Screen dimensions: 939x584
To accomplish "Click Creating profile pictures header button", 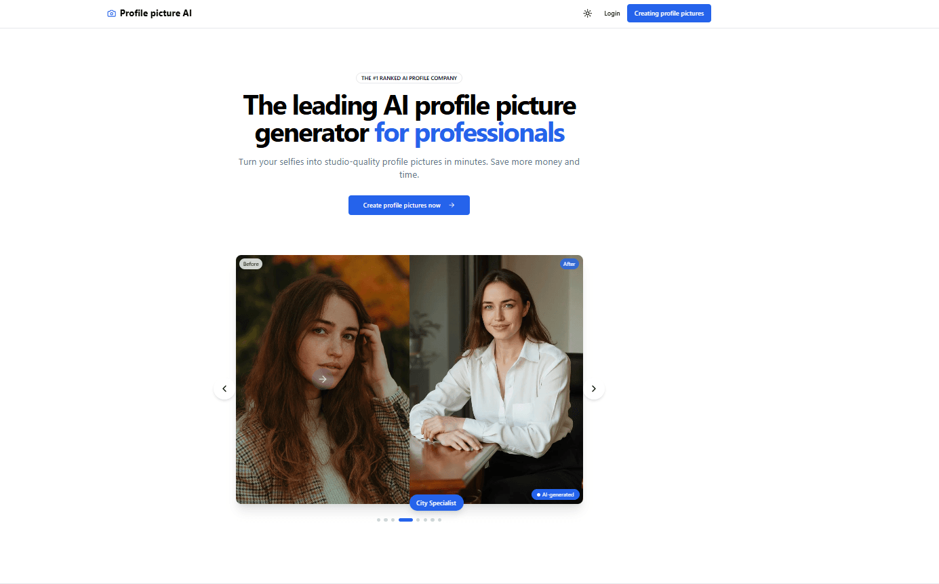I will (x=669, y=14).
